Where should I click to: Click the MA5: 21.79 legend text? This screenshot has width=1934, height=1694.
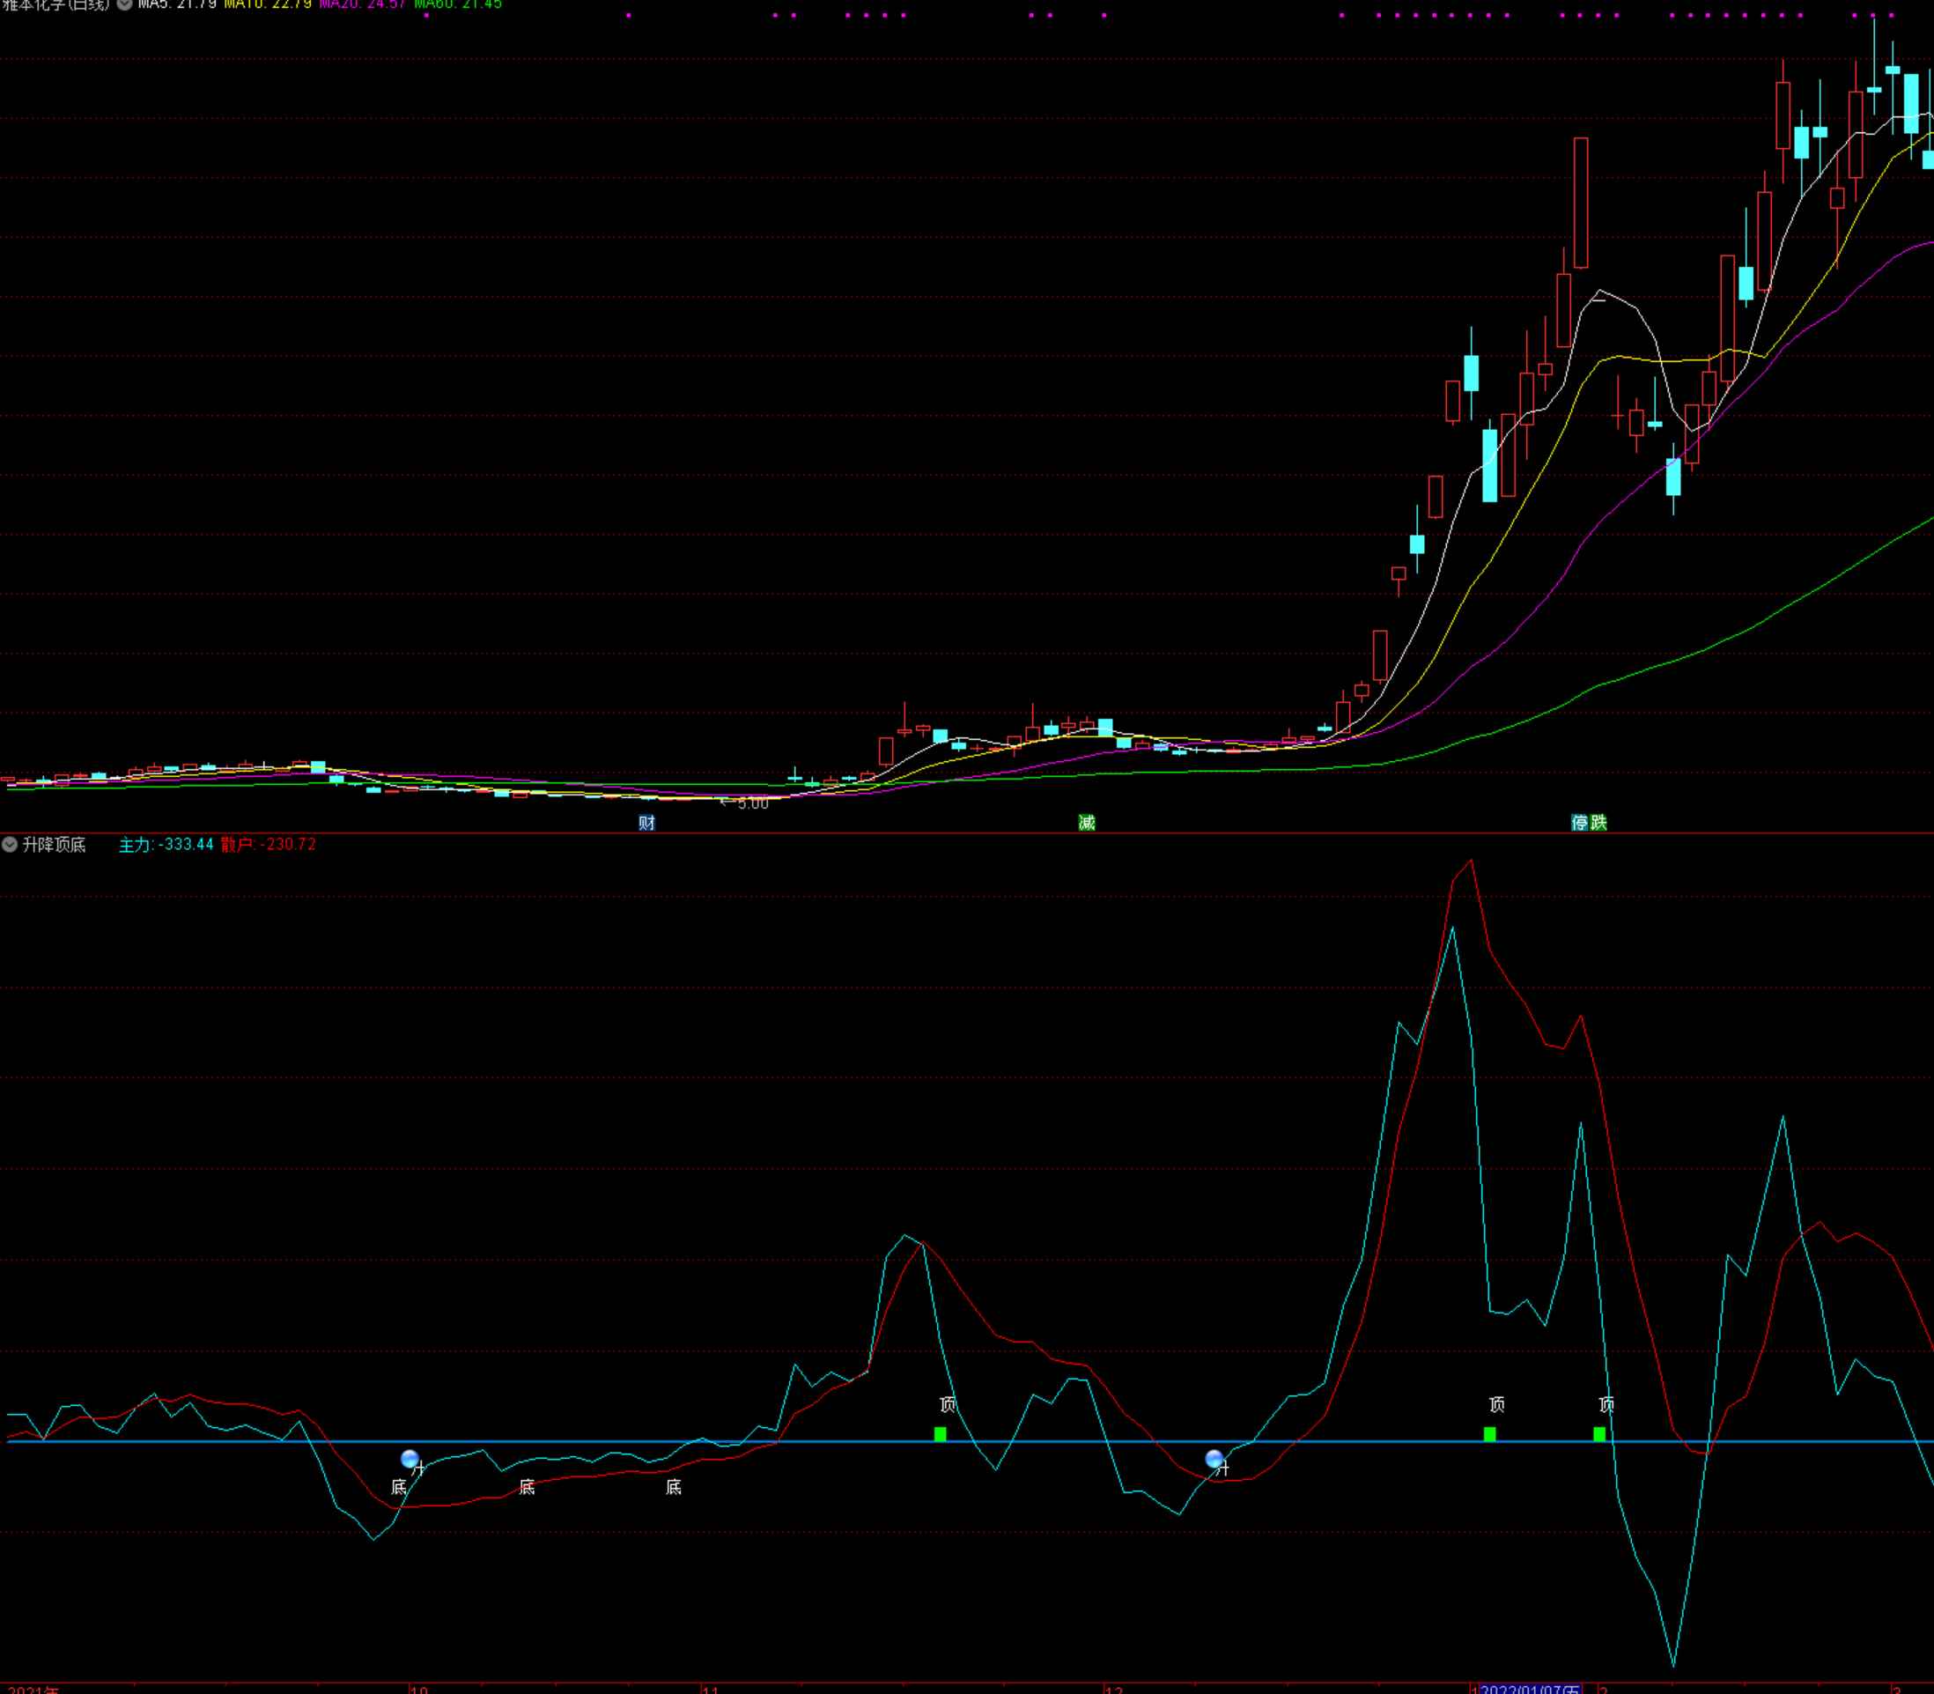[x=178, y=4]
